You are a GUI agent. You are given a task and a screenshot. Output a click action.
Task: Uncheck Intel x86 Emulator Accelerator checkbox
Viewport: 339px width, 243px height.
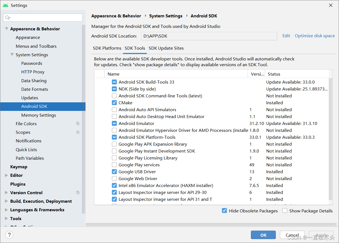pyautogui.click(x=114, y=185)
